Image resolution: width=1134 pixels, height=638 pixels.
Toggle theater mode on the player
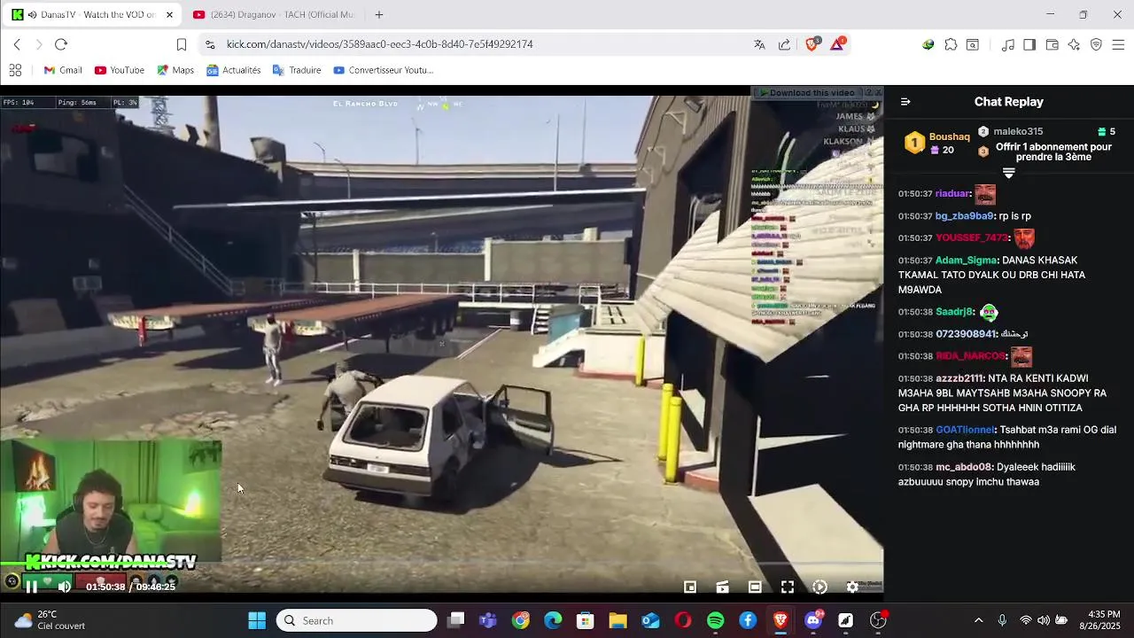point(755,587)
